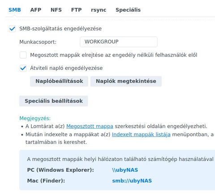Click the Megjegyzés heading text

(x=35, y=118)
